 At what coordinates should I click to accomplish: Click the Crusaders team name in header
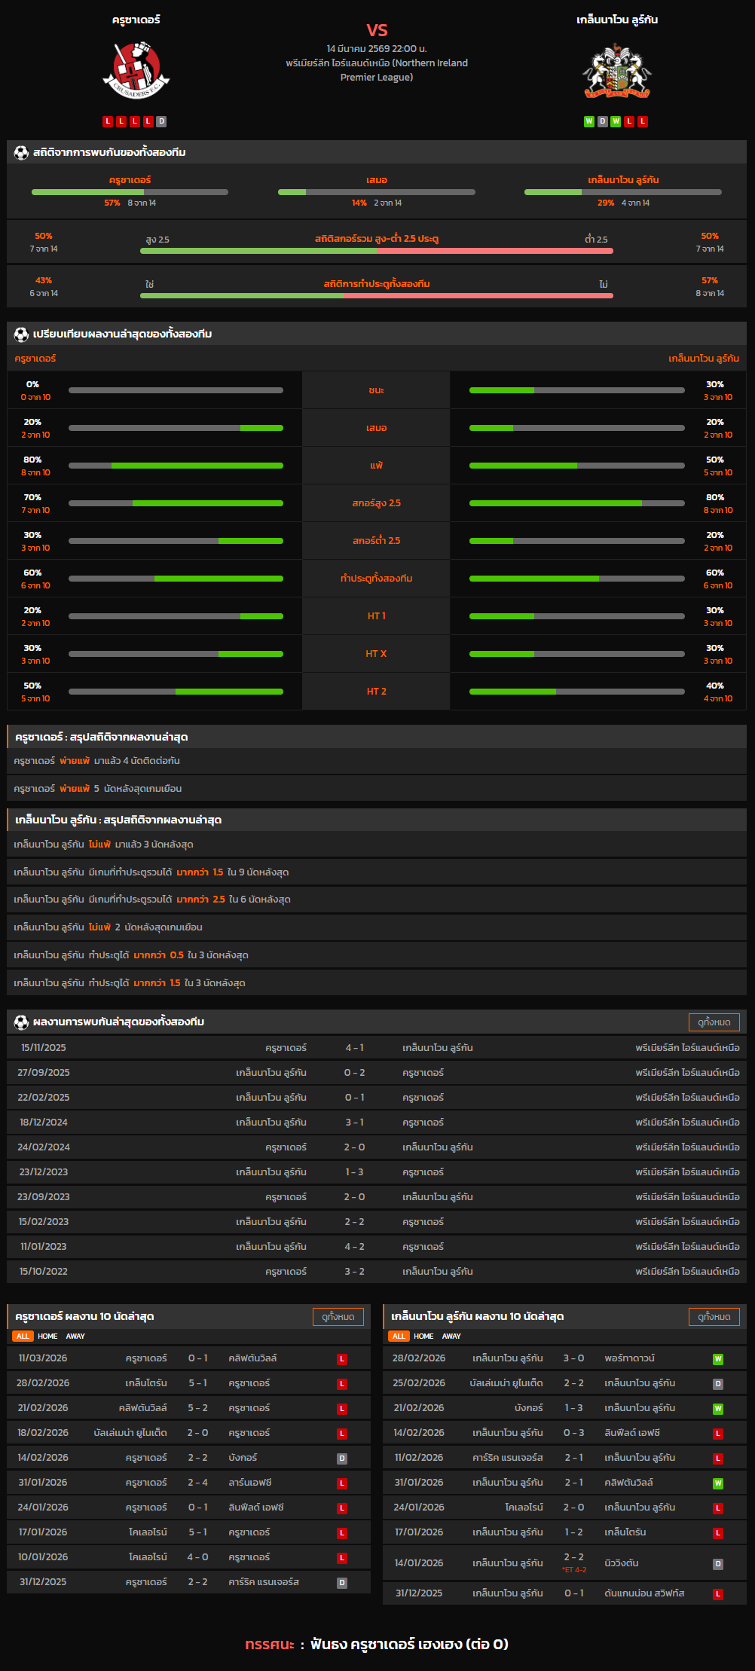click(x=136, y=20)
